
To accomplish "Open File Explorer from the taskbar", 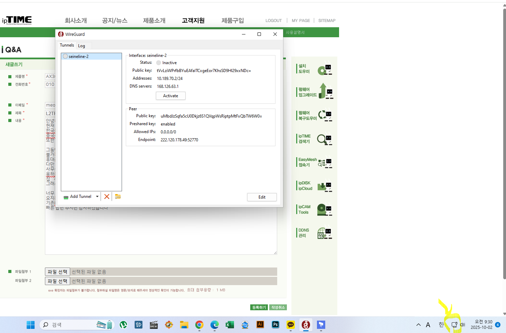I will pos(184,325).
